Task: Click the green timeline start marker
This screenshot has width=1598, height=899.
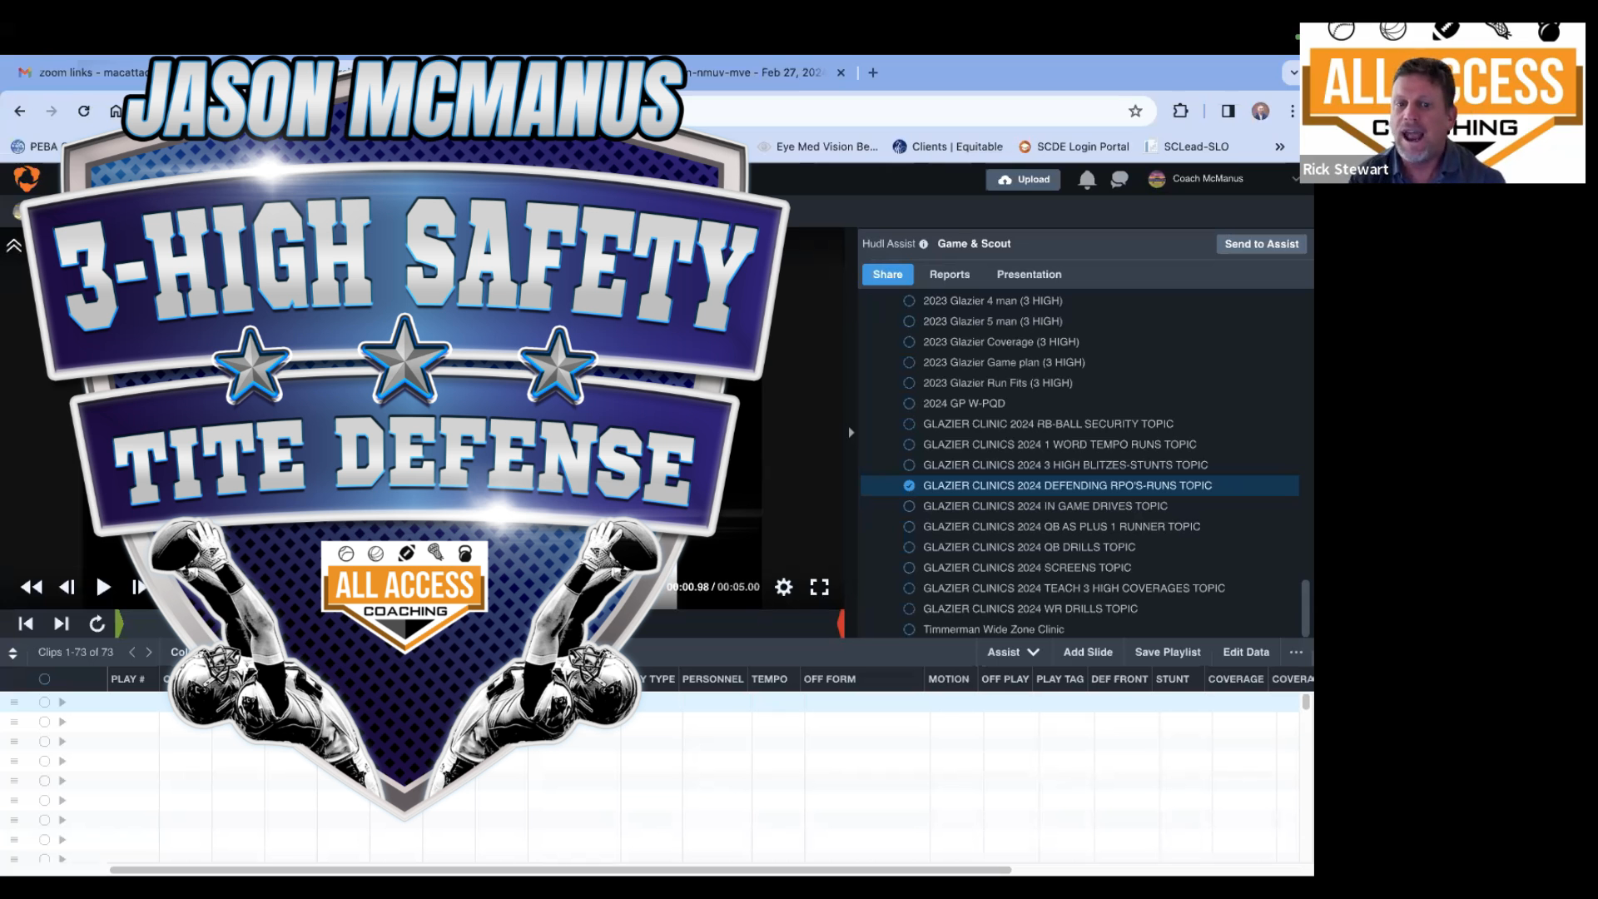Action: [x=119, y=623]
